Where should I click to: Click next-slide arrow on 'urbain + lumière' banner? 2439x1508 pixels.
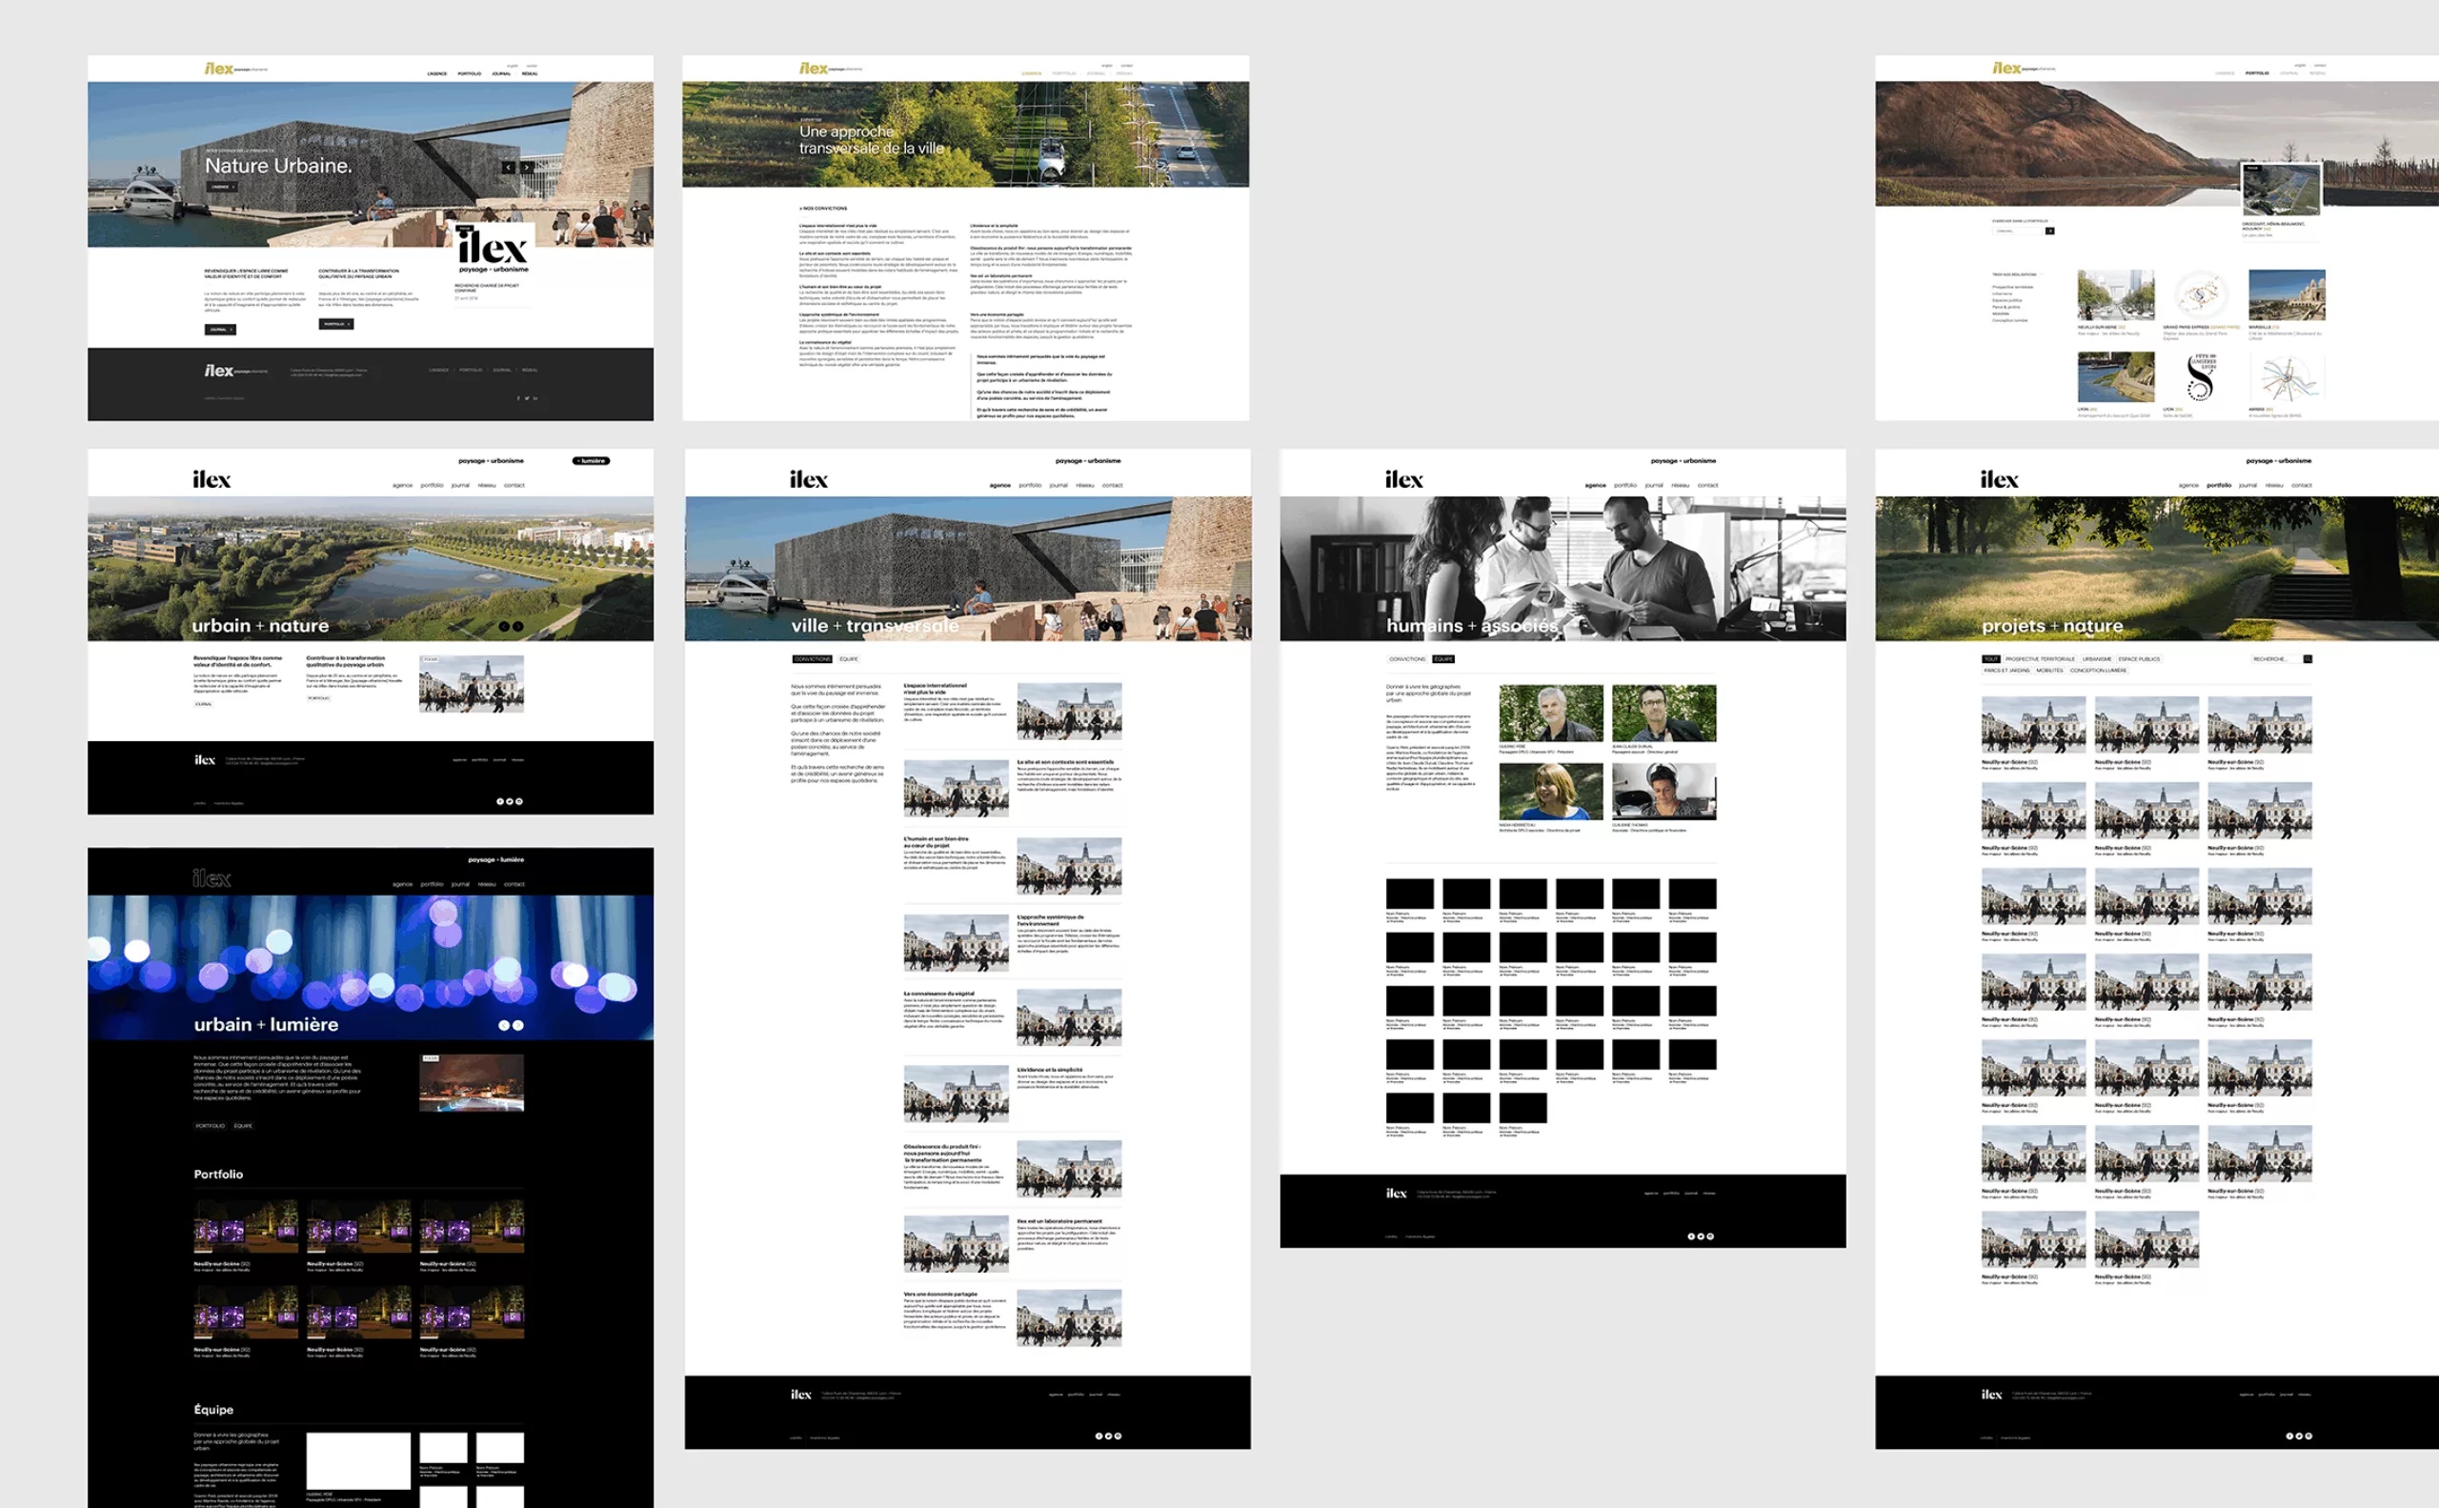(x=517, y=1025)
